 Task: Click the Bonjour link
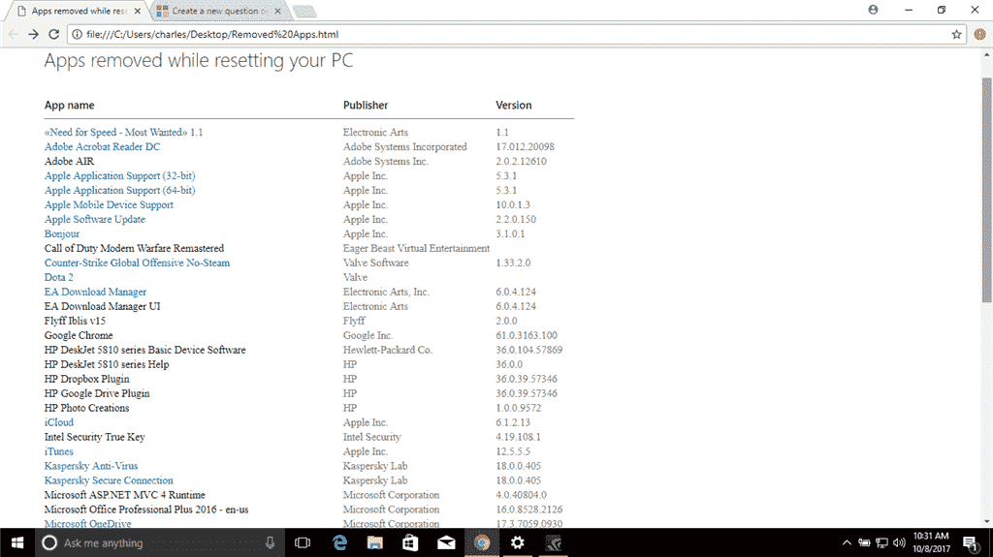coord(62,234)
